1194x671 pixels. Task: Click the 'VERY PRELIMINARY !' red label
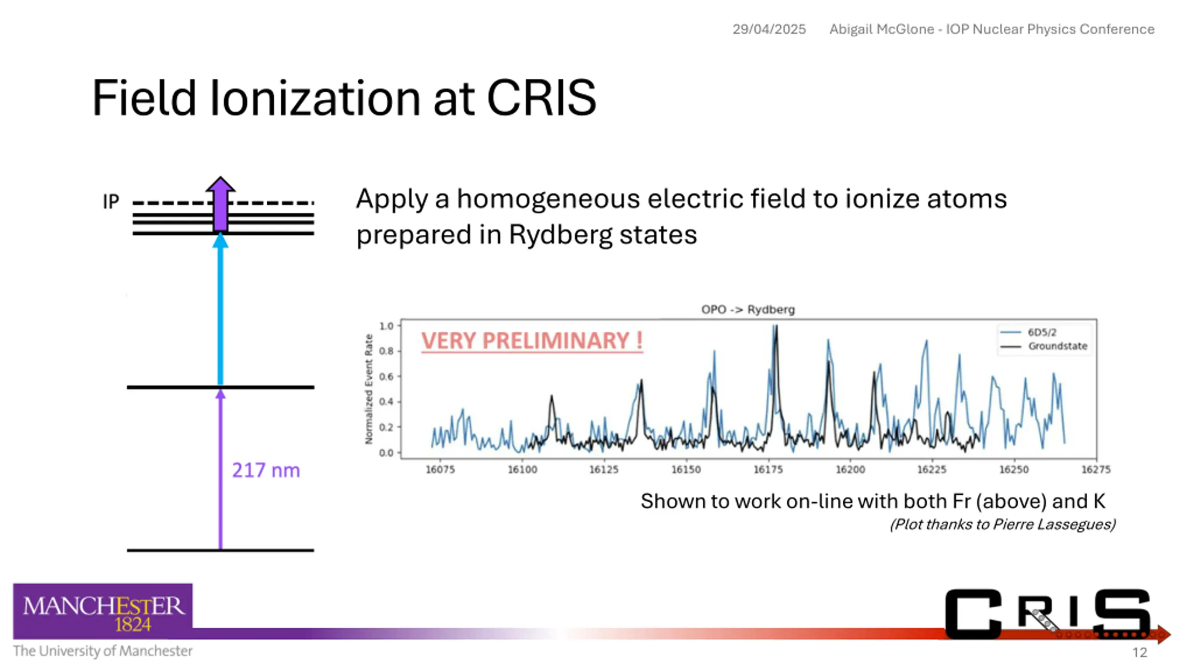pos(532,341)
